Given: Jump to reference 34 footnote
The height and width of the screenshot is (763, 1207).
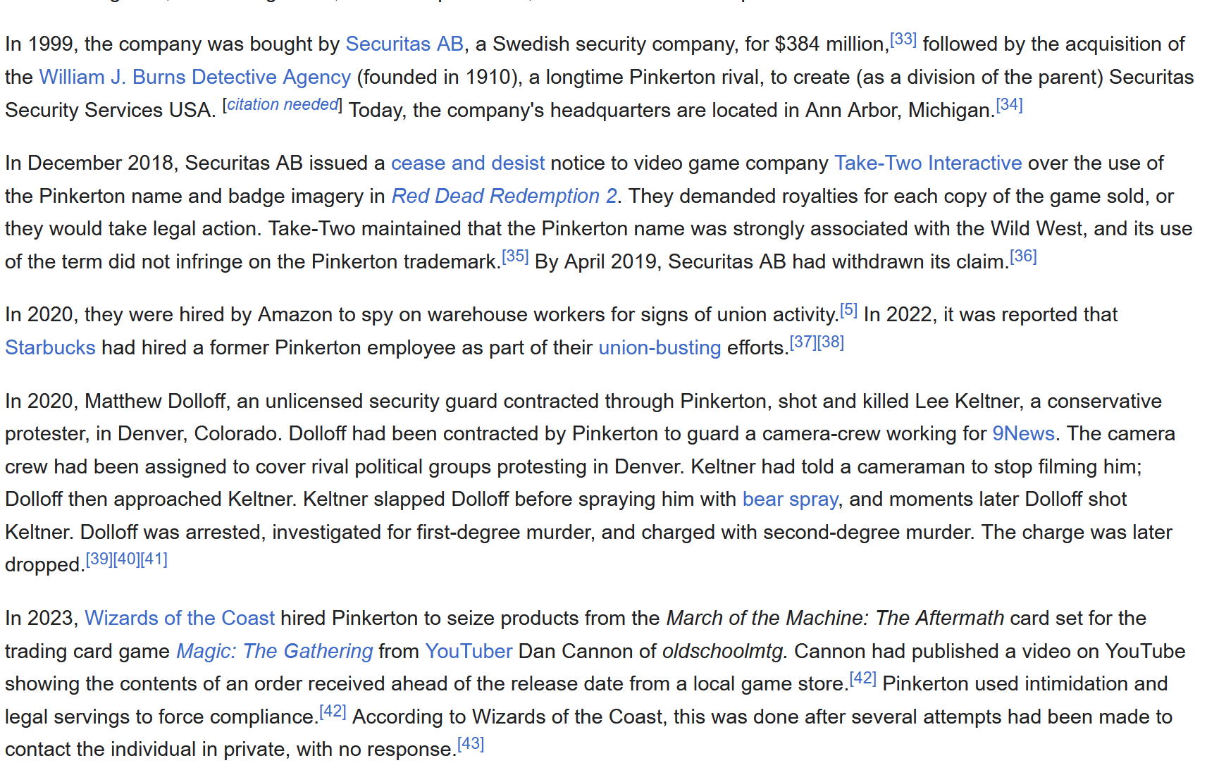Looking at the screenshot, I should tap(1009, 105).
